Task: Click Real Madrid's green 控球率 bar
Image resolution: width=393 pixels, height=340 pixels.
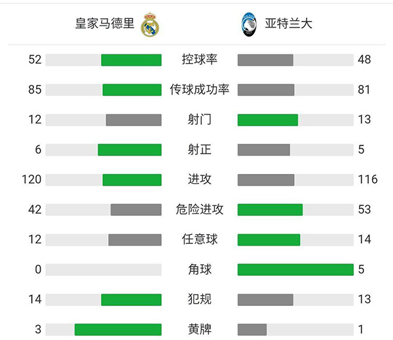Action: click(x=131, y=60)
